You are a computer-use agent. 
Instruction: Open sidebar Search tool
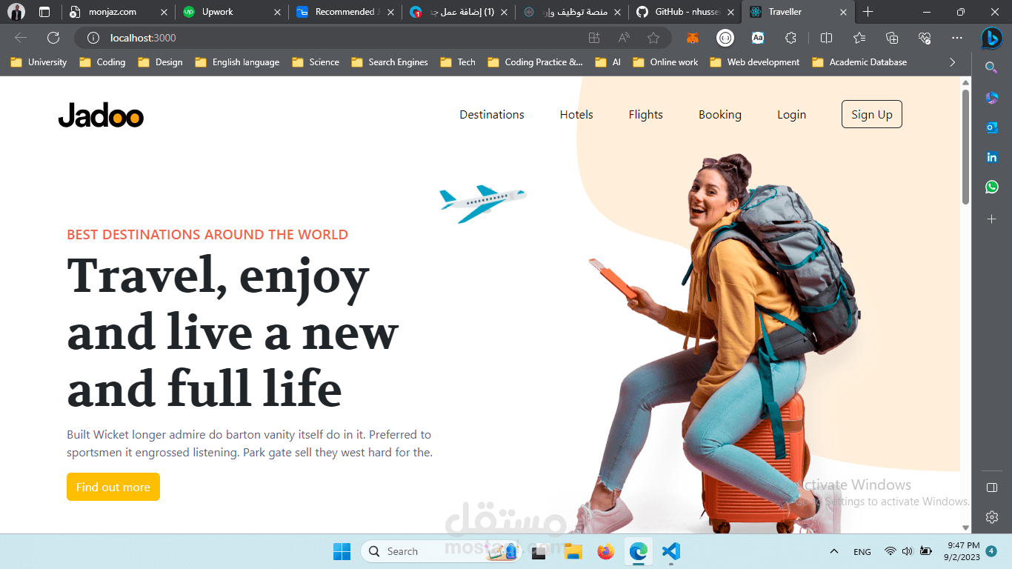point(991,67)
